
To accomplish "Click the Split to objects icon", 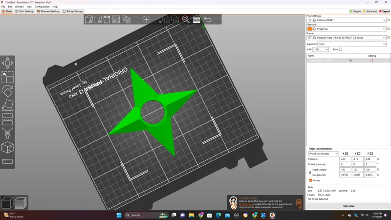I will click(166, 20).
